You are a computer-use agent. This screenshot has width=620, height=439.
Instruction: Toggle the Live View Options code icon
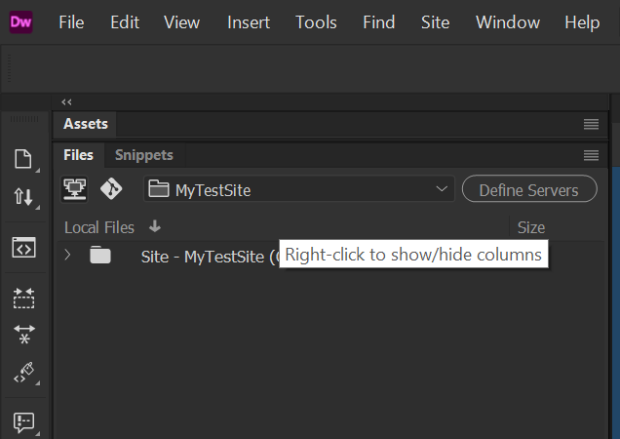click(24, 247)
